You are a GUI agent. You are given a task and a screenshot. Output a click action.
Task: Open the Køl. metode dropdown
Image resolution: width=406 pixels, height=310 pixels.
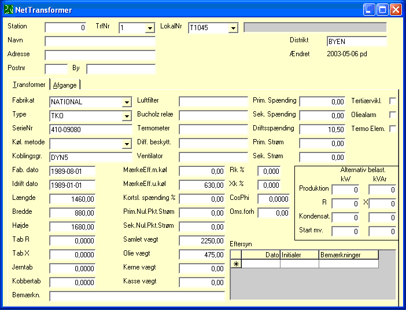pos(127,144)
